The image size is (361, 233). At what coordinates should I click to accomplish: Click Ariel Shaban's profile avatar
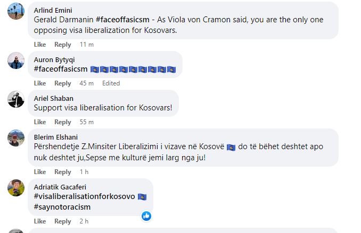(16, 99)
